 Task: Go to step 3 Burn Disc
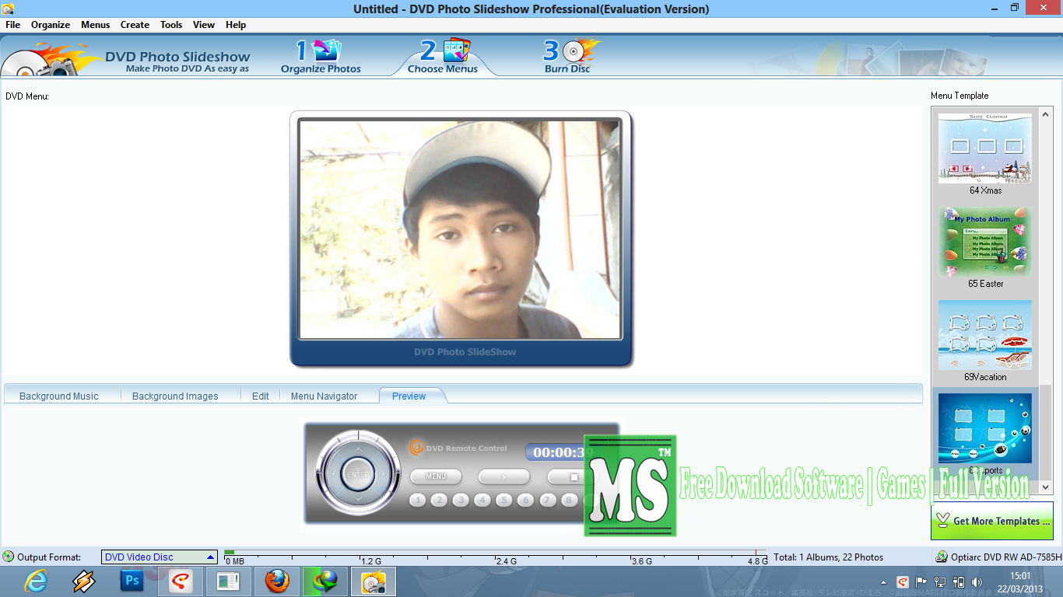click(568, 56)
